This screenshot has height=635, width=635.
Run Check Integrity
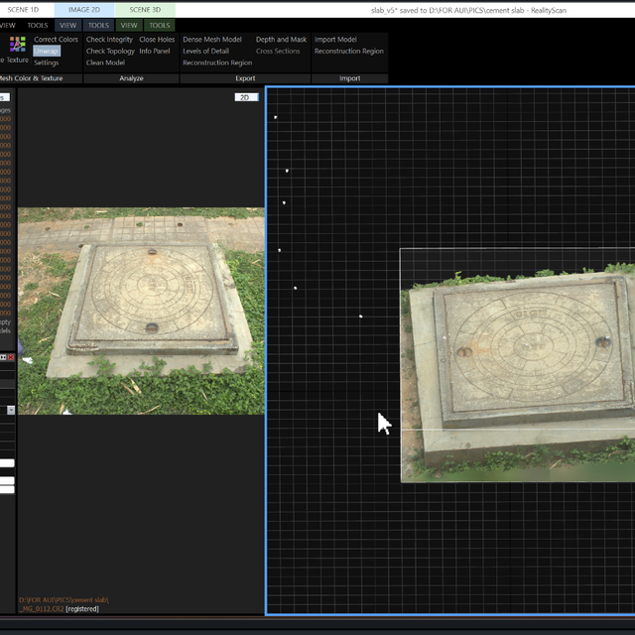109,40
